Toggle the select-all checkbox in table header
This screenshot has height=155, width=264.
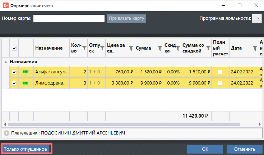14,48
